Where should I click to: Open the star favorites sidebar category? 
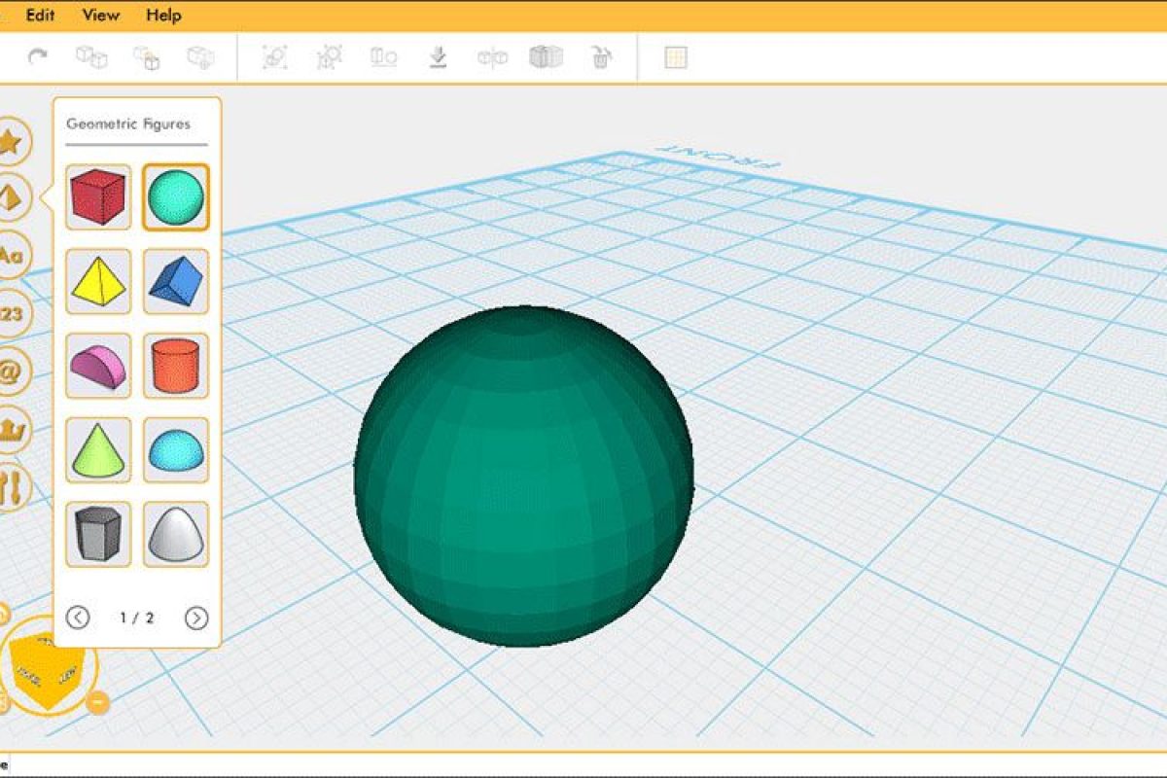[x=9, y=142]
